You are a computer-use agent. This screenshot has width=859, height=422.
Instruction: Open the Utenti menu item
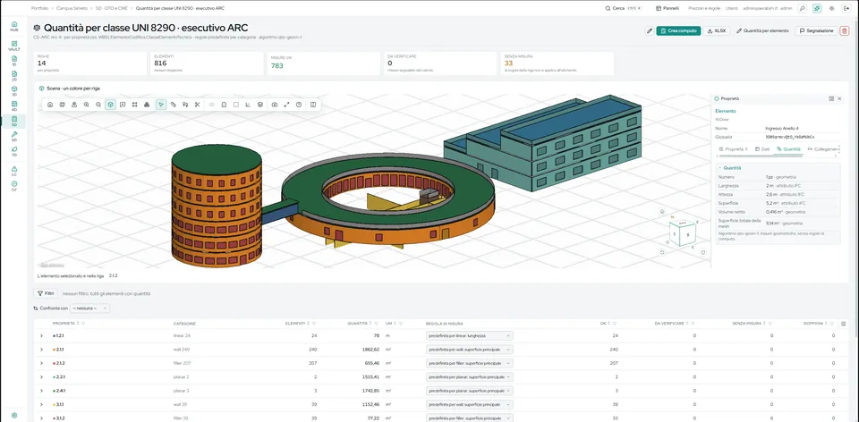click(731, 8)
